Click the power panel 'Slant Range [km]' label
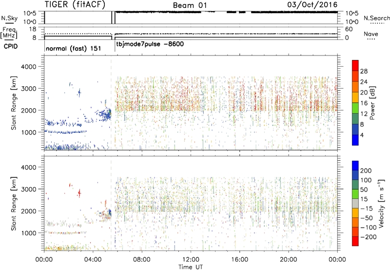The image size is (390, 270). (x=14, y=103)
